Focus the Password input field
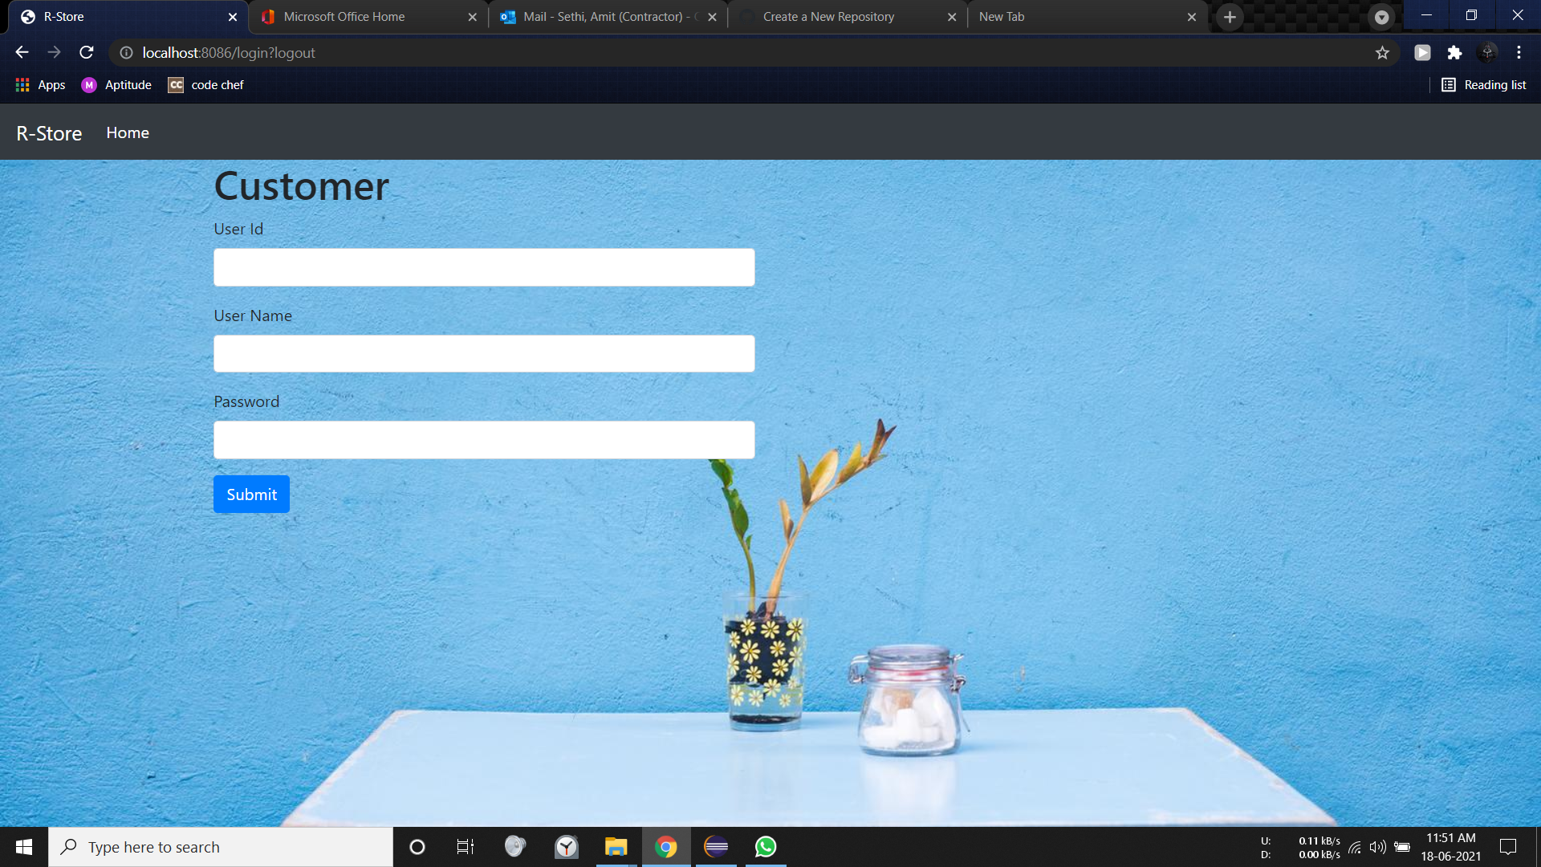Viewport: 1541px width, 867px height. click(x=484, y=440)
